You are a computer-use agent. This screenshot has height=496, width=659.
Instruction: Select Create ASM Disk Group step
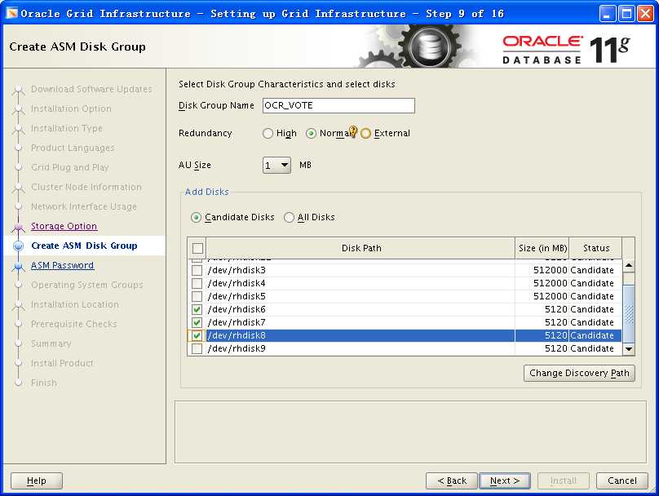(85, 246)
